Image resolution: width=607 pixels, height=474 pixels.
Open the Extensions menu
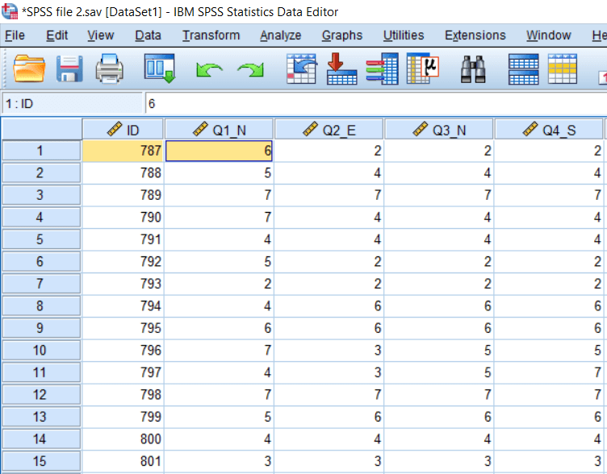click(475, 35)
